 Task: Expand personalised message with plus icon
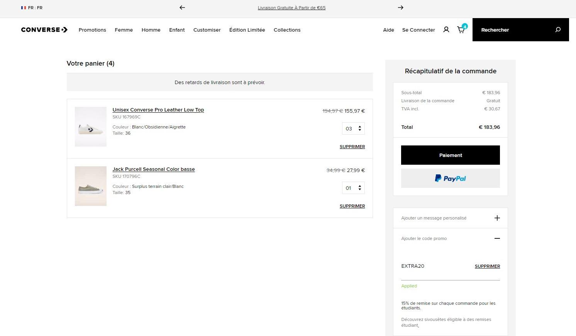coord(497,218)
